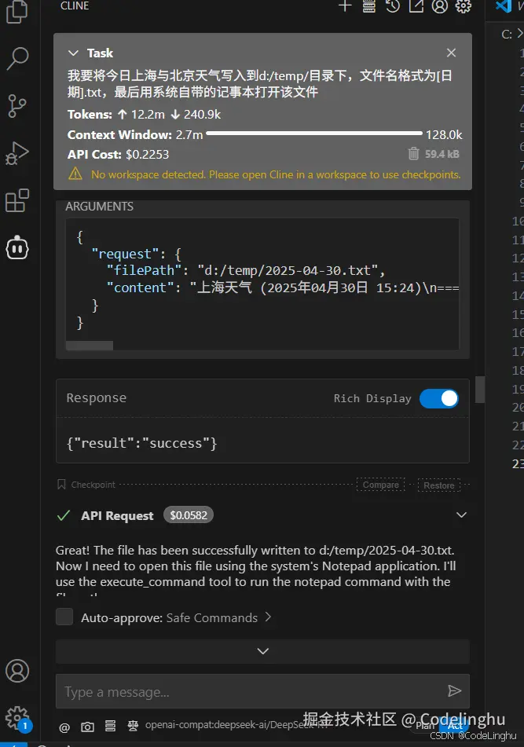Open Extensions view in activity bar
Viewport: 524px width, 747px height.
pyautogui.click(x=16, y=201)
